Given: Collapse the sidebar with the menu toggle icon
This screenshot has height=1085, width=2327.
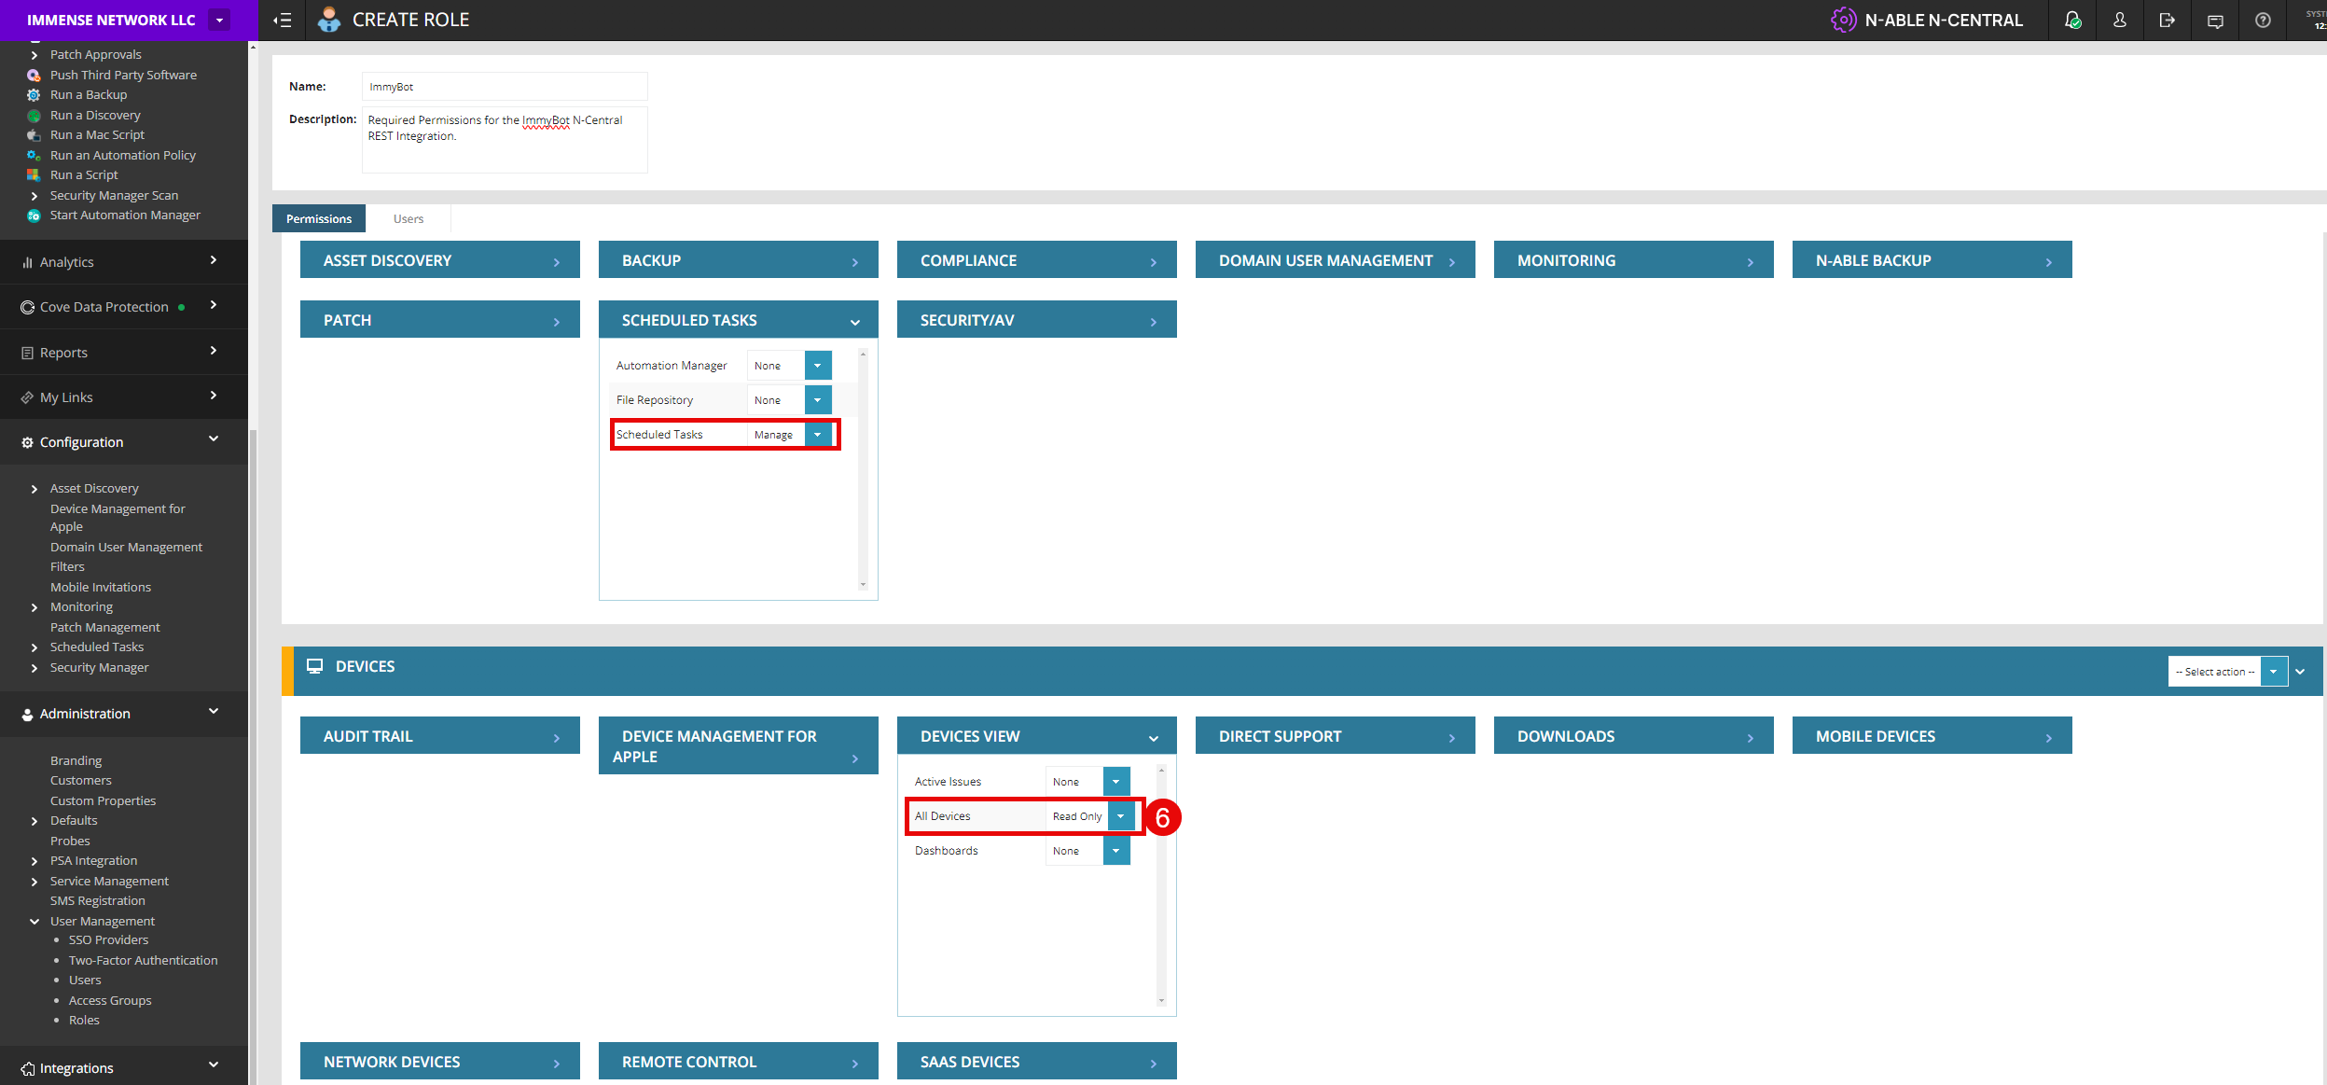Looking at the screenshot, I should click(x=282, y=20).
